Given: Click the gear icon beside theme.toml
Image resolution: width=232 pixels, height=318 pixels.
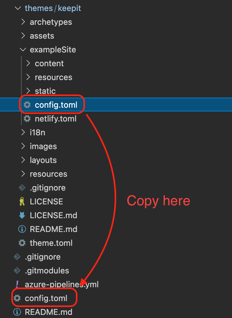Looking at the screenshot, I should (x=22, y=243).
